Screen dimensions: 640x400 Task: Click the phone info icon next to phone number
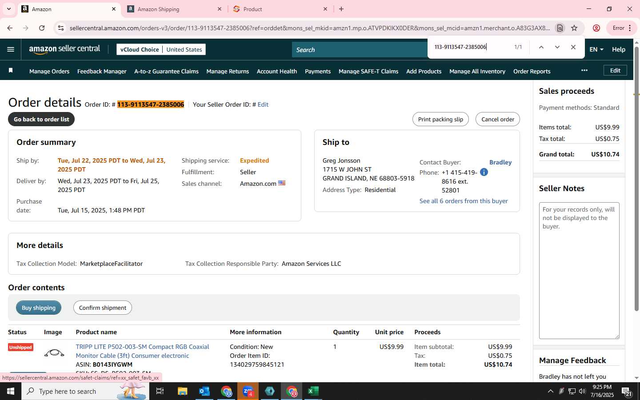[484, 172]
